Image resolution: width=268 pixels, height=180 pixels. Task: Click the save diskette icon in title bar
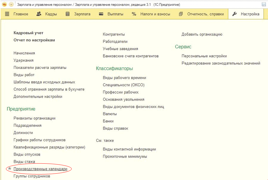[x=264, y=5]
